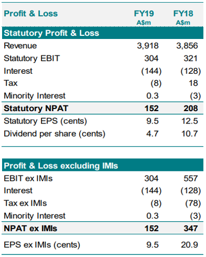Click Tax ex IMIs FY18 value (78)
Image resolution: width=206 pixels, height=257 pixels.
point(193,204)
